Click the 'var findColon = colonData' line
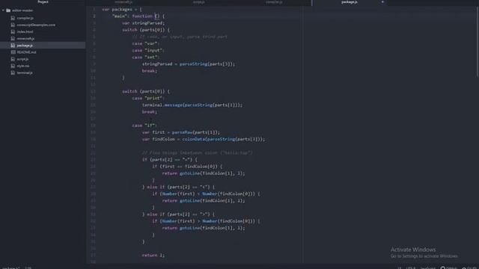479x269 pixels. tap(204, 139)
